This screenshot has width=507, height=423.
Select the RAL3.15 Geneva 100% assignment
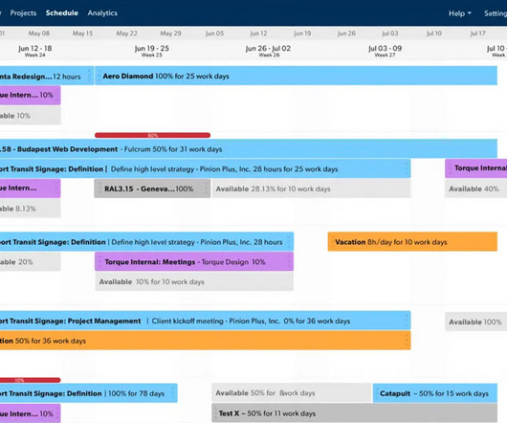[152, 189]
